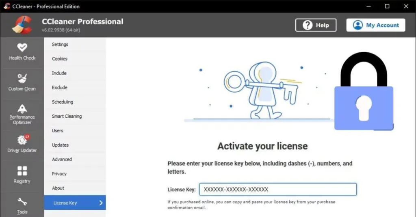Maximize the CCleaner window
Screen dimensions: 416x217
387,6
